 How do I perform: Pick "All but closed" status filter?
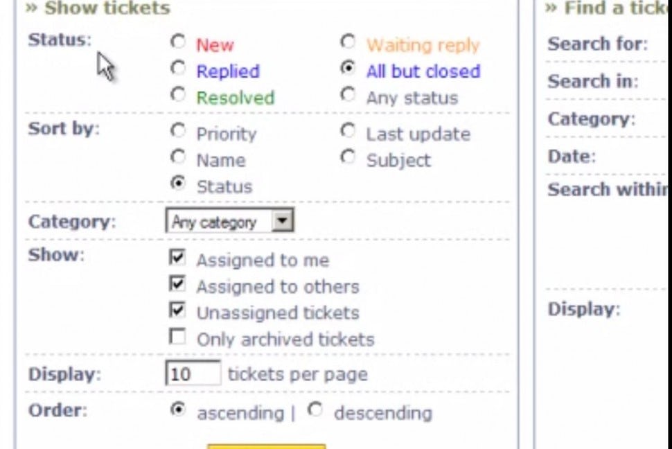click(x=348, y=69)
